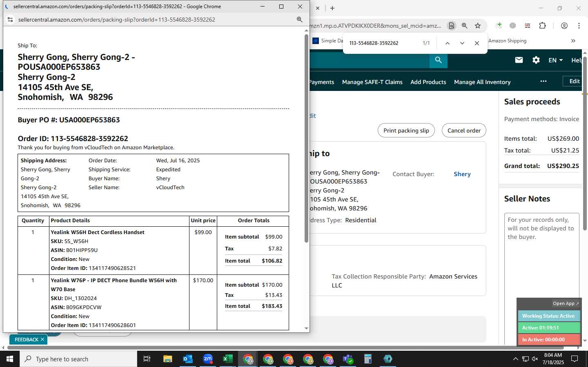588x367 pixels.
Task: Click Order ID 113-5546828-3592262 heading
Action: click(73, 139)
